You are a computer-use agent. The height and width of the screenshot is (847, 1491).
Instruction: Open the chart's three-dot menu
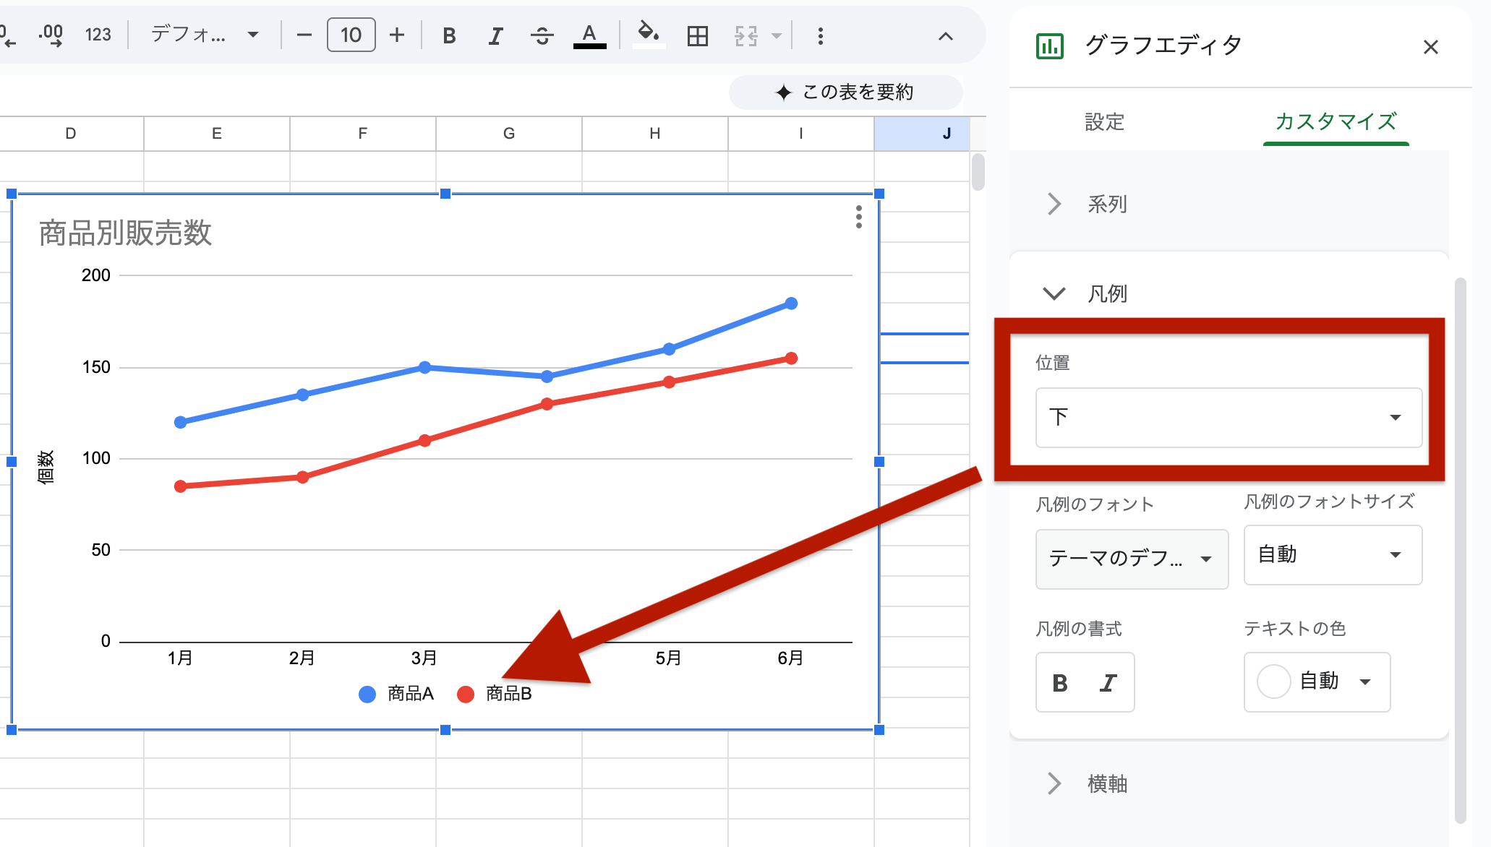(858, 218)
